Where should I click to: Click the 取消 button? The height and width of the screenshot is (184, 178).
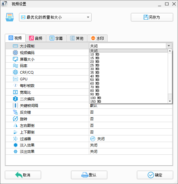tap(23, 175)
